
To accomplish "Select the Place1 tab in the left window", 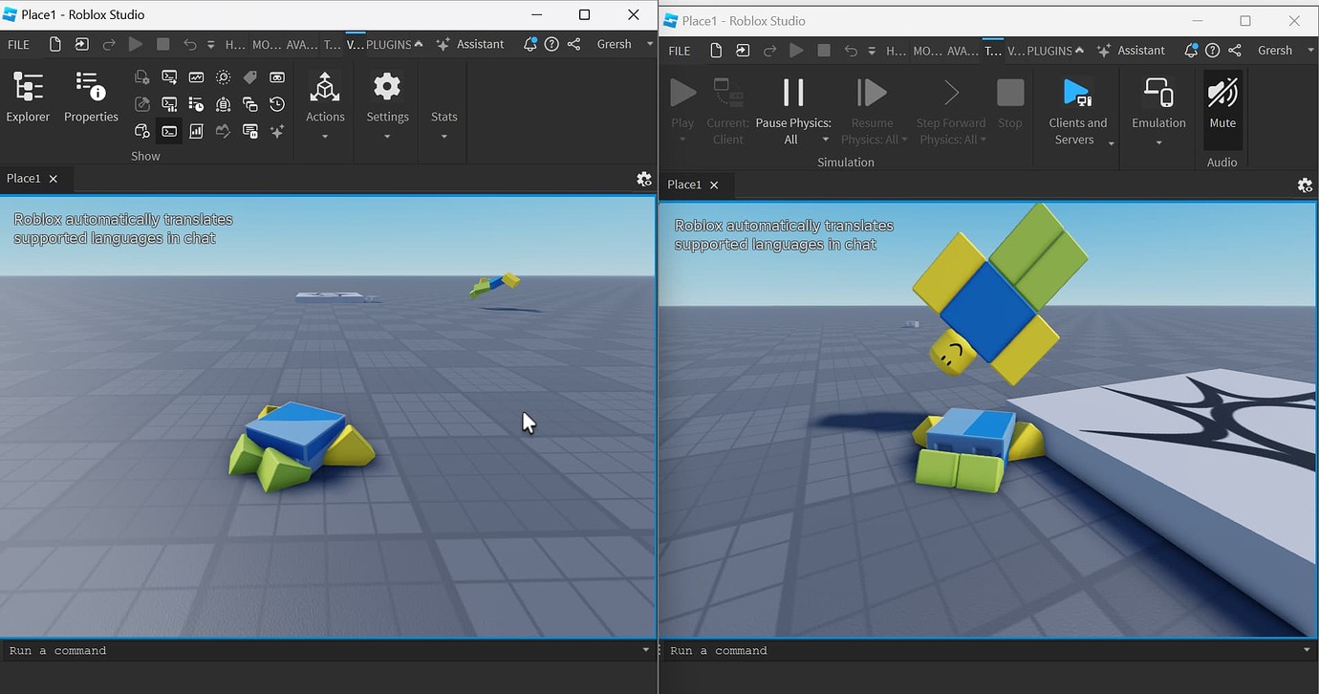I will [24, 178].
